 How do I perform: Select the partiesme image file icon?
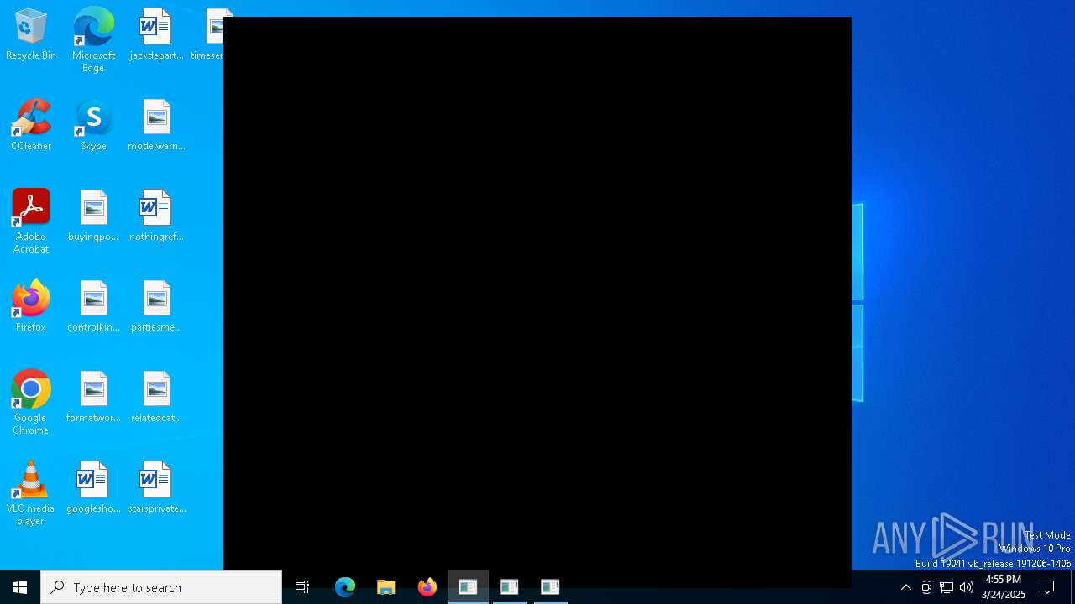point(156,307)
